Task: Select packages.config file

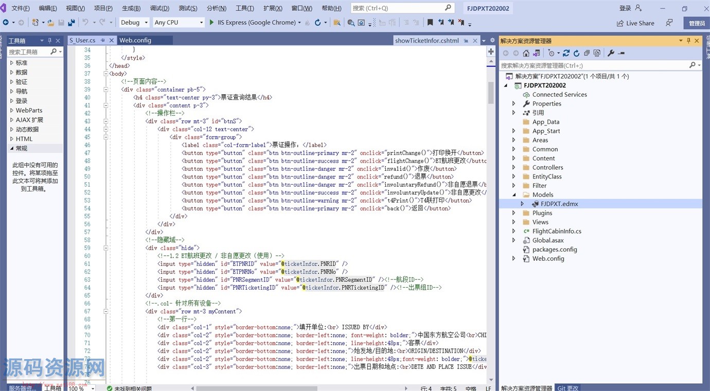Action: [x=555, y=250]
